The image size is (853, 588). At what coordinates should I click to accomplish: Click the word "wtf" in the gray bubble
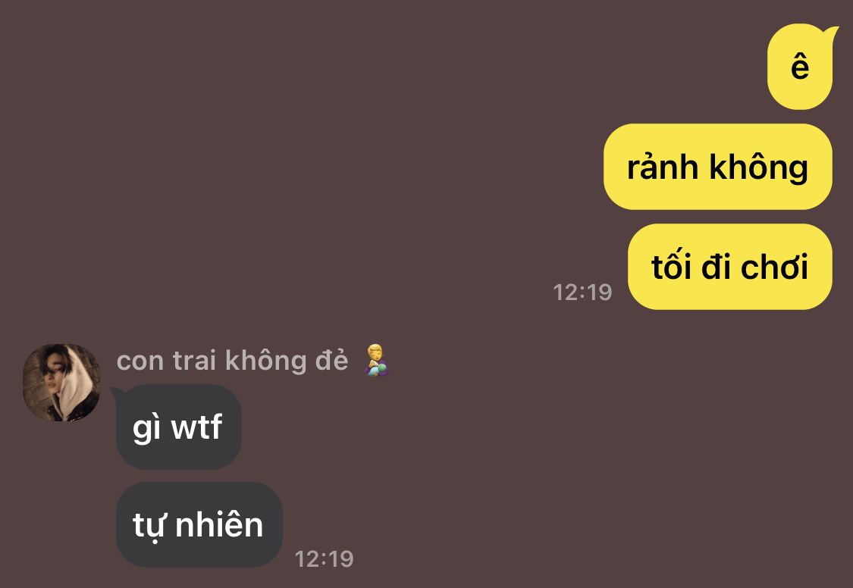[196, 427]
